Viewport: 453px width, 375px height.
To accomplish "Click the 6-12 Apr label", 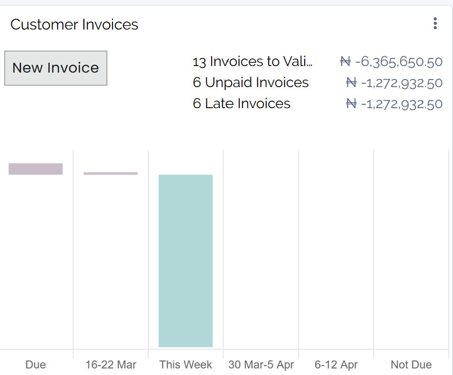I will coord(336,364).
